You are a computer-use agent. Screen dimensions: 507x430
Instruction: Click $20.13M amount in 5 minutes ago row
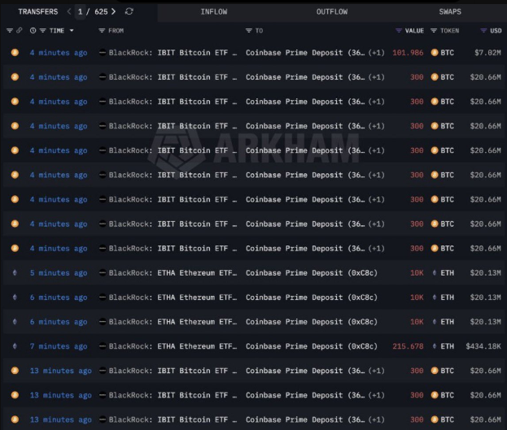[x=485, y=272]
